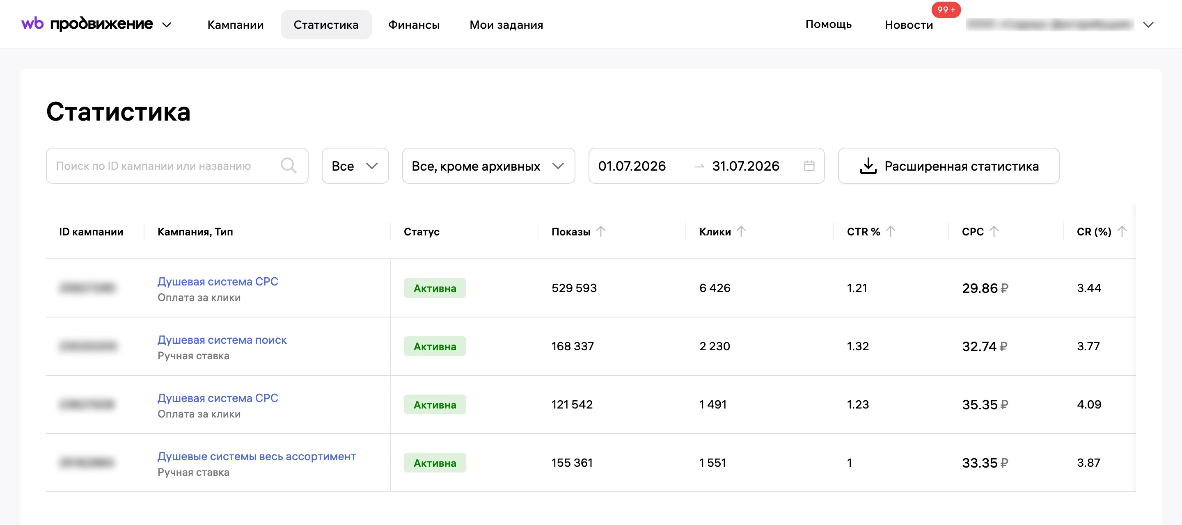Click the WB Продвижение logo
The height and width of the screenshot is (525, 1182).
[x=87, y=24]
